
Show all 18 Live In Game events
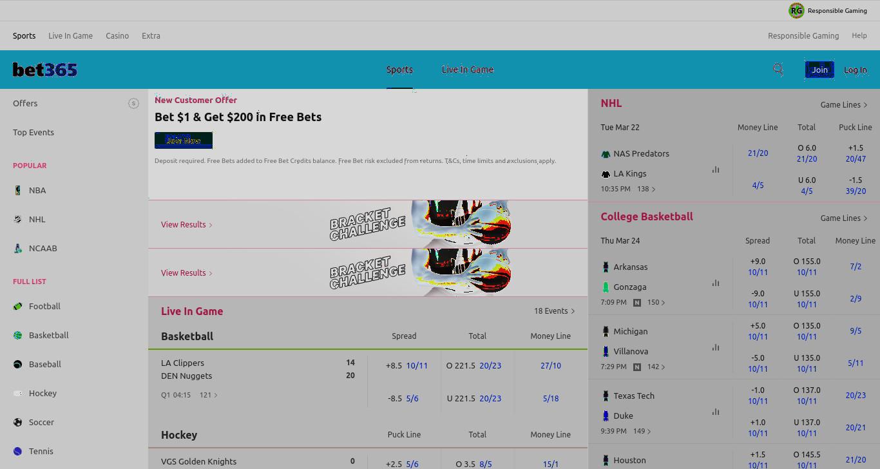tap(554, 311)
